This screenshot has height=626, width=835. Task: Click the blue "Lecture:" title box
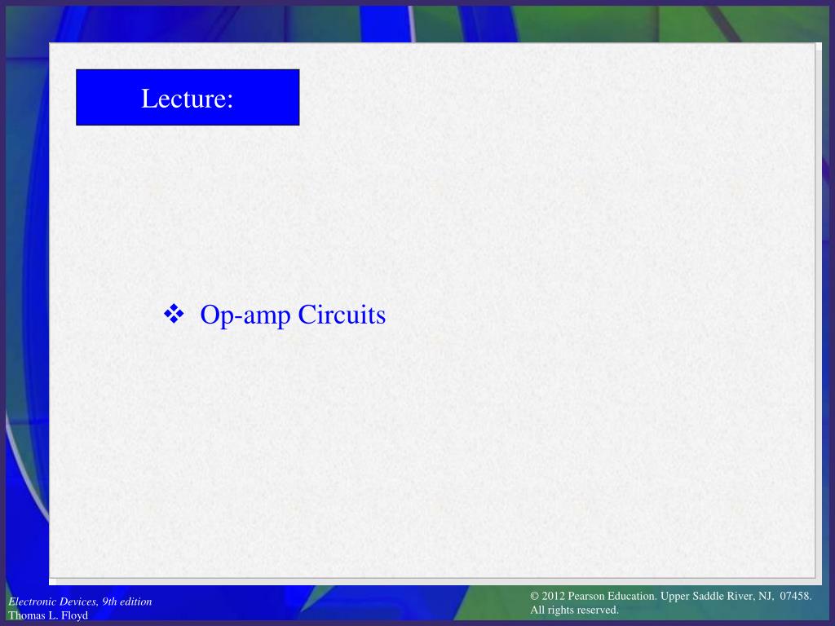tap(188, 98)
